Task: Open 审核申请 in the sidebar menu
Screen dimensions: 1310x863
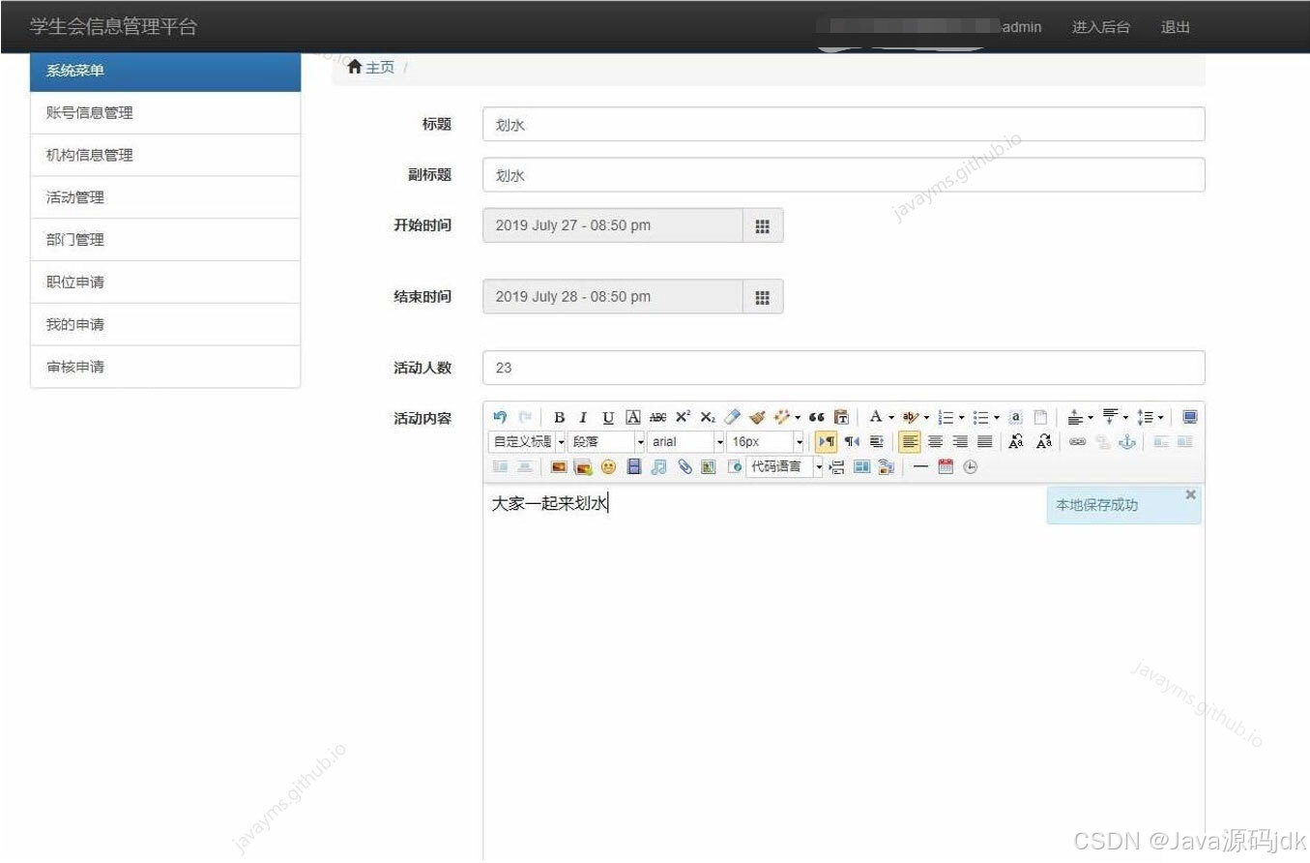Action: coord(165,367)
